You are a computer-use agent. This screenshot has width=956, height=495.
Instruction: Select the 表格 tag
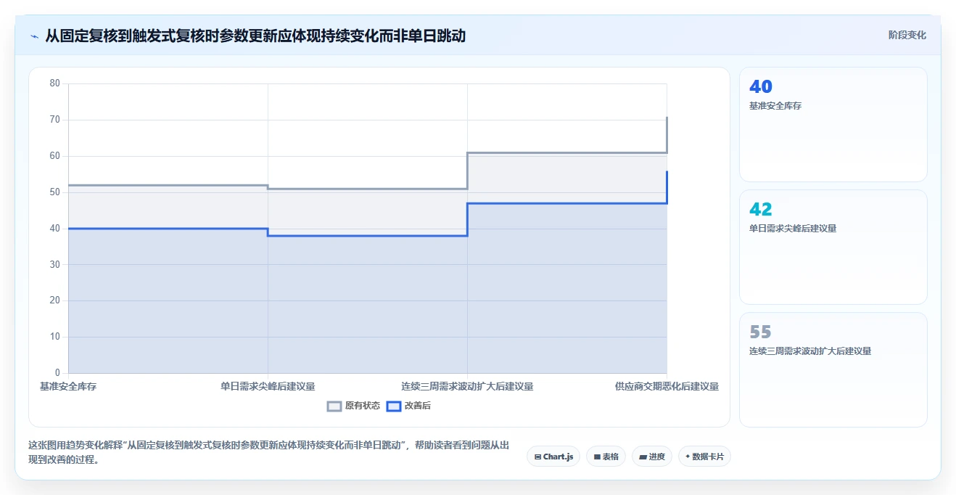[x=606, y=457]
